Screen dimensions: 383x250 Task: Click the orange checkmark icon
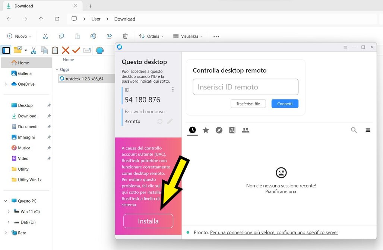(76, 50)
